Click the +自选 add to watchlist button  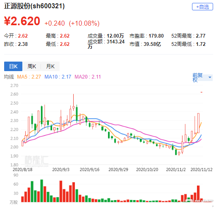point(202,7)
